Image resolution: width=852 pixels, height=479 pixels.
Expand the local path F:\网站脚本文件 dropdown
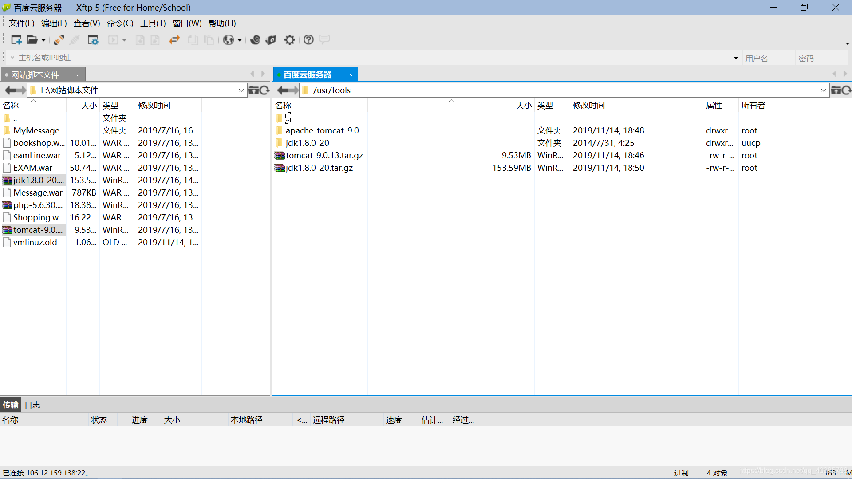(x=241, y=90)
